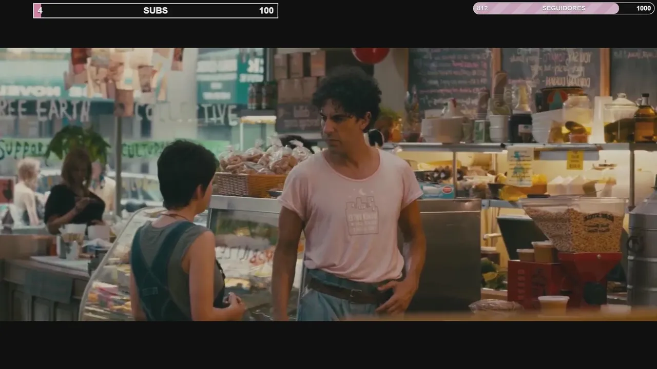Click the 'SUBS' label text
657x369 pixels.
[x=156, y=11]
